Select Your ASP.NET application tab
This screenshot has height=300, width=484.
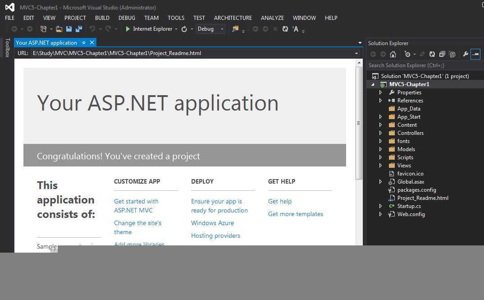coord(46,43)
